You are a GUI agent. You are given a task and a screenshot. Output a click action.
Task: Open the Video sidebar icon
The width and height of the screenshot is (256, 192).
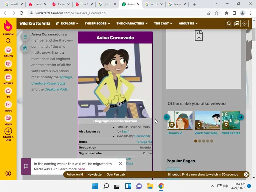click(8, 104)
